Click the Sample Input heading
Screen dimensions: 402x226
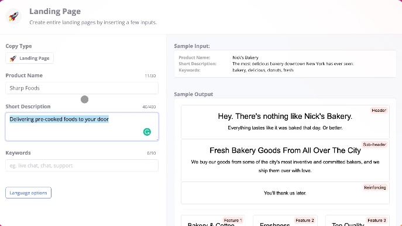192,46
